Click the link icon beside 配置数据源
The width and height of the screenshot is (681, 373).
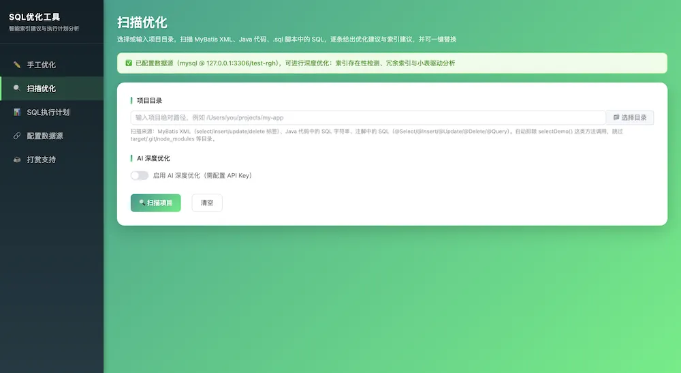pyautogui.click(x=17, y=136)
